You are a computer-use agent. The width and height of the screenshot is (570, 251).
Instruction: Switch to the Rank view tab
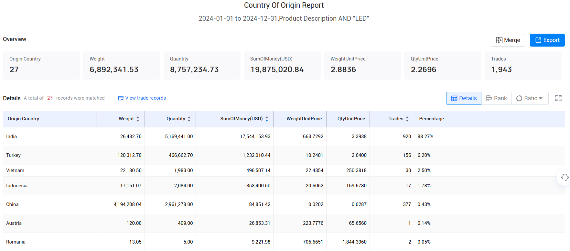(496, 98)
